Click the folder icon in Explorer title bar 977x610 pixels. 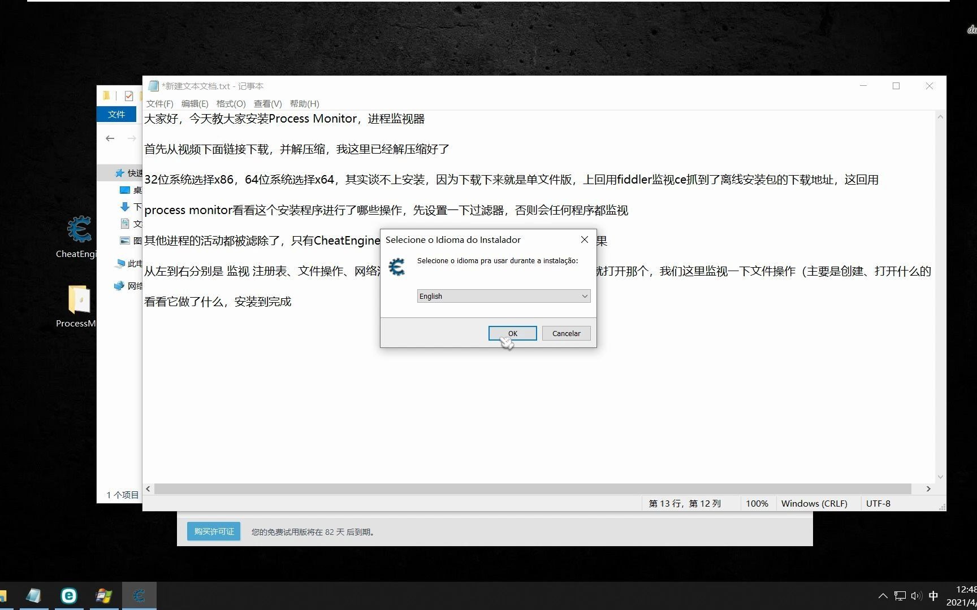[106, 95]
